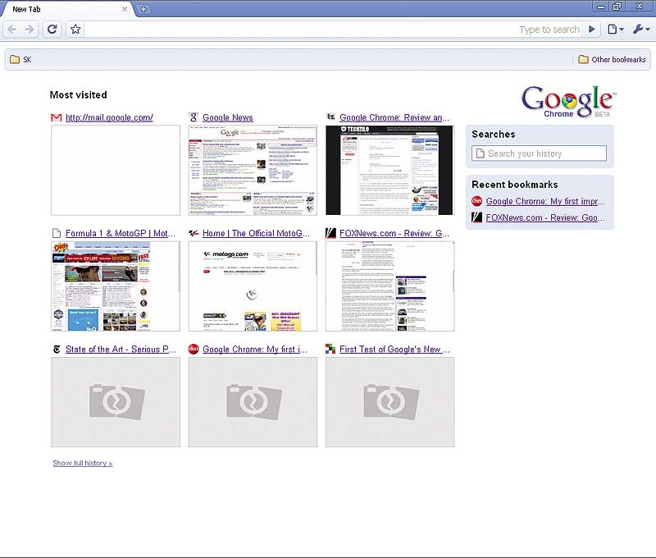Click the Back navigation arrow
The image size is (656, 558).
[x=12, y=30]
